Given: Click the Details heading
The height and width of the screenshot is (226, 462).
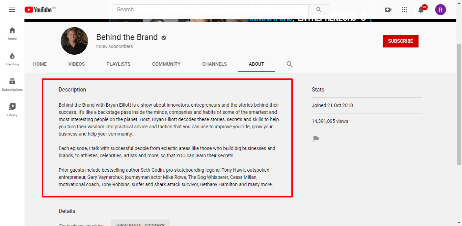Looking at the screenshot, I should (67, 211).
